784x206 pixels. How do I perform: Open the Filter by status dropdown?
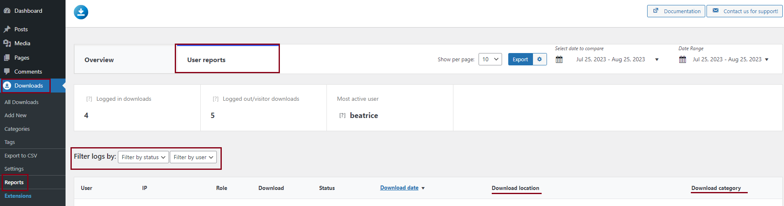143,157
